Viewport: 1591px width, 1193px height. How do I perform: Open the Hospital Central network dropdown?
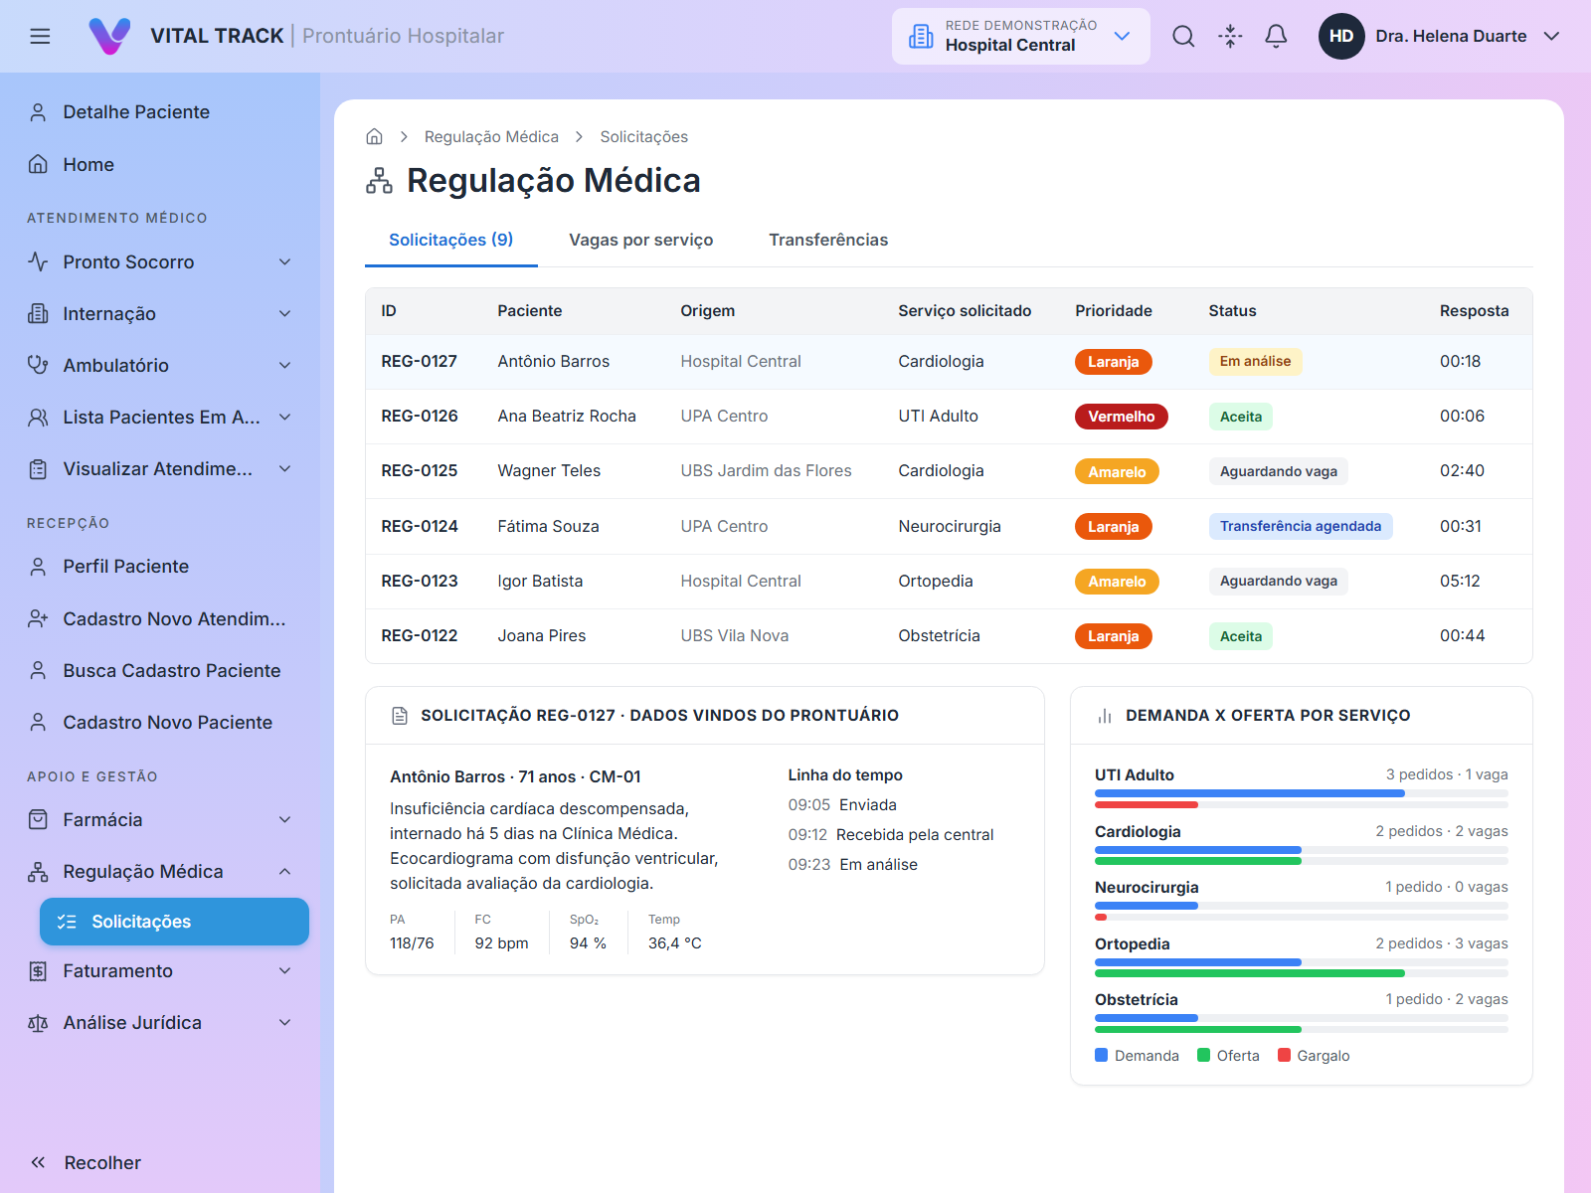point(1020,36)
